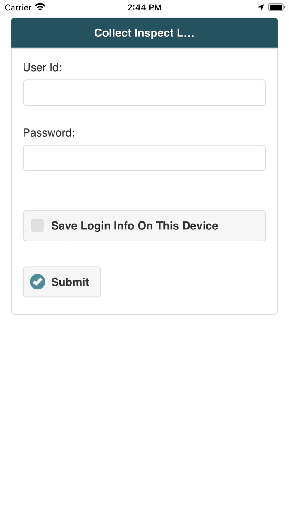Tap the Carrier text in status bar
Screen dimensions: 289x515
tap(18, 7)
